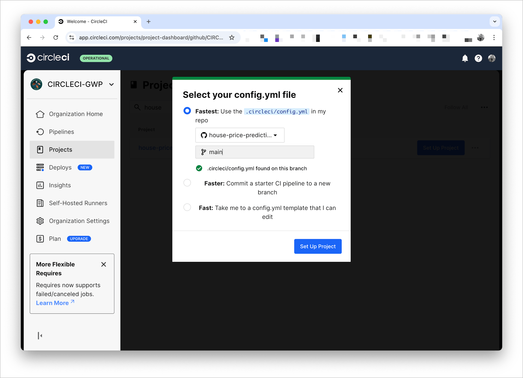Select the Fast config.yml template option

187,207
